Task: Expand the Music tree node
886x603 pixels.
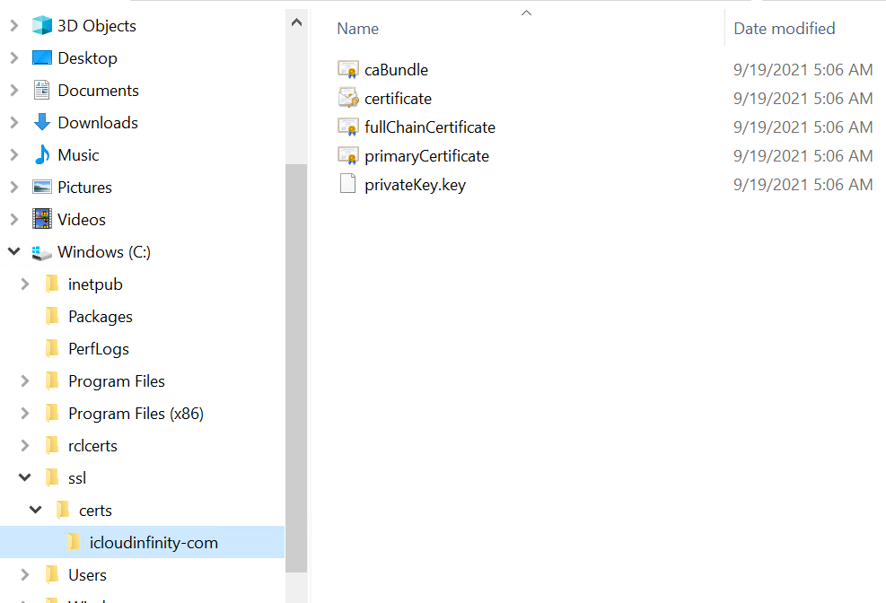Action: click(14, 154)
